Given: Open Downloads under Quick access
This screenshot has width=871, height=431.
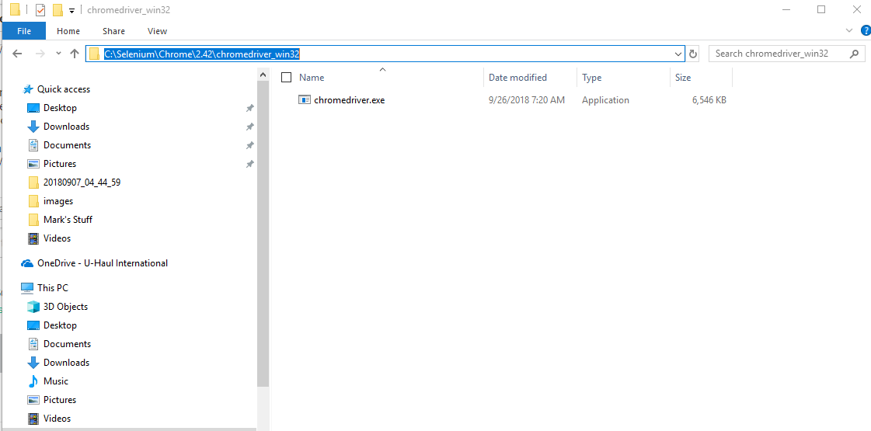Looking at the screenshot, I should pyautogui.click(x=66, y=127).
